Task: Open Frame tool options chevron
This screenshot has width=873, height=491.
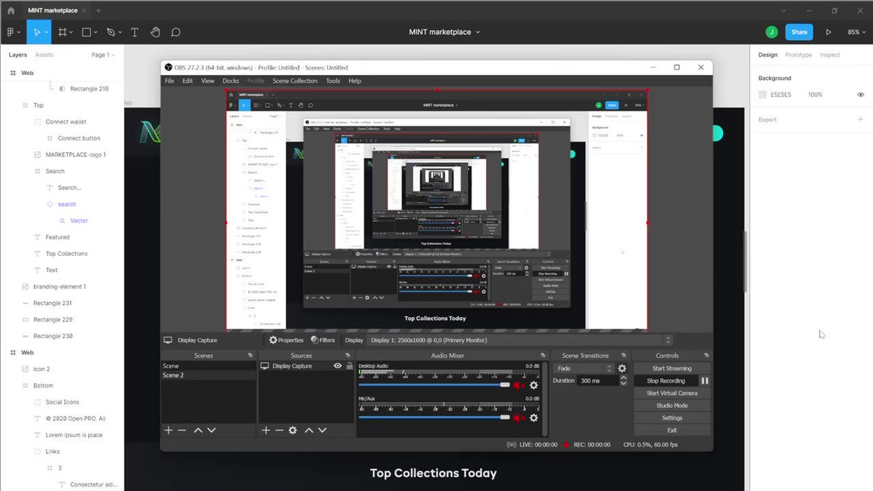Action: pos(72,32)
